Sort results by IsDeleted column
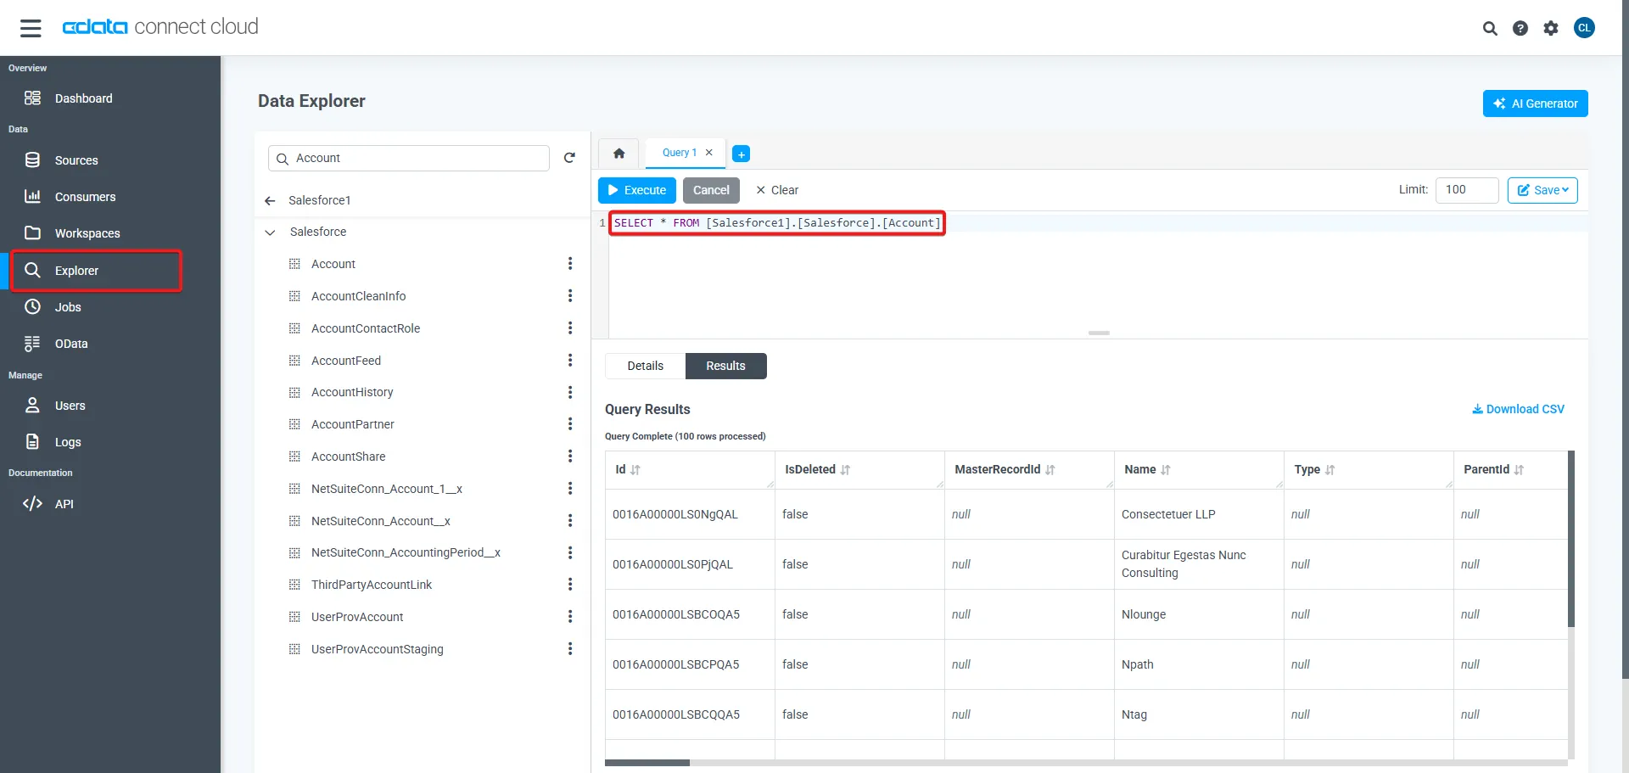The width and height of the screenshot is (1629, 773). tap(845, 470)
